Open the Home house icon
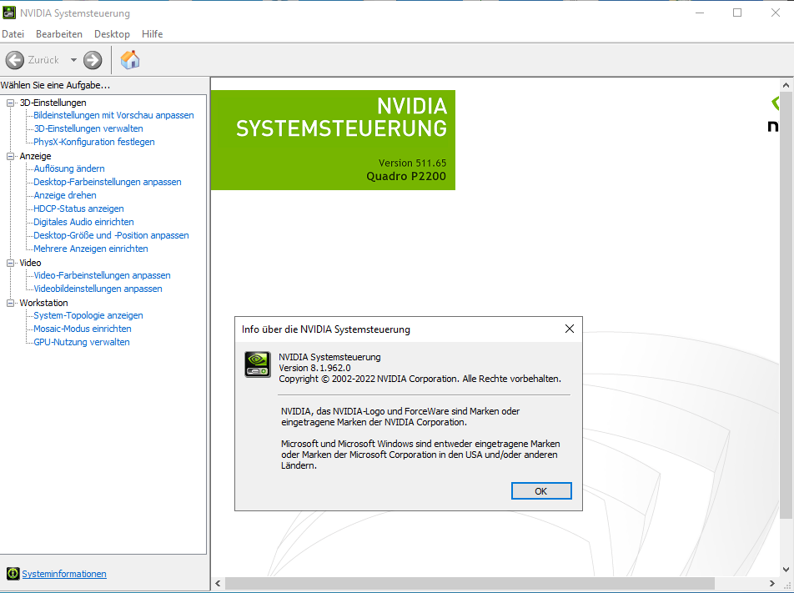 (130, 60)
